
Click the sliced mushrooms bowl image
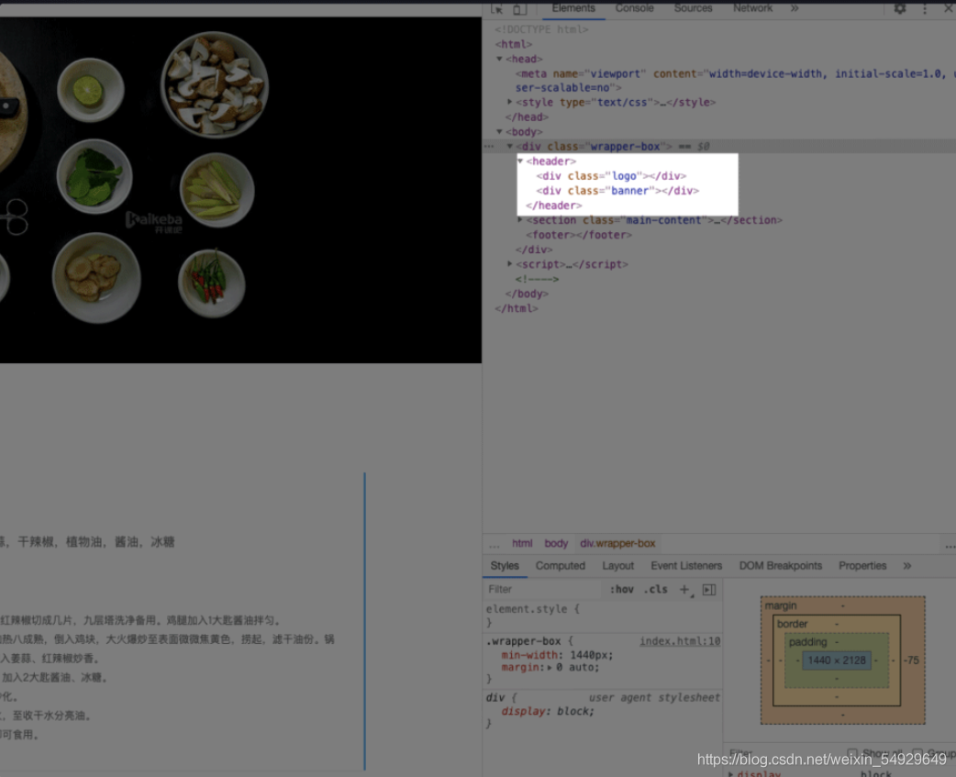coord(214,84)
